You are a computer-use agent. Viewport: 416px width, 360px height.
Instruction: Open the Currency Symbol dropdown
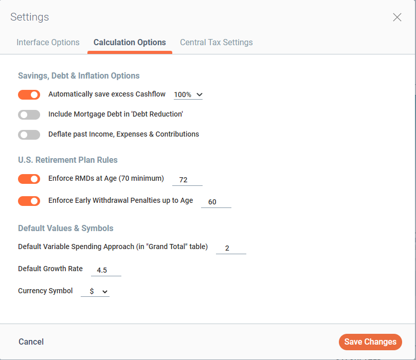(95, 291)
